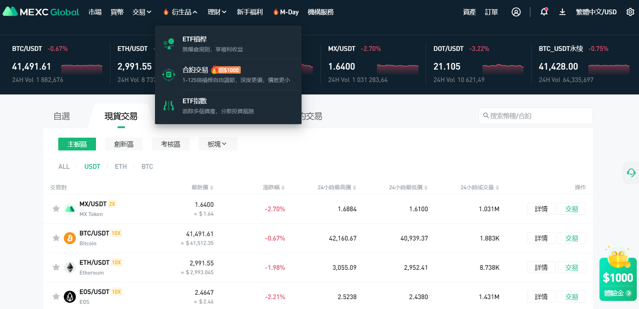Click the Ethereum coin icon
The image size is (639, 309).
point(70,268)
